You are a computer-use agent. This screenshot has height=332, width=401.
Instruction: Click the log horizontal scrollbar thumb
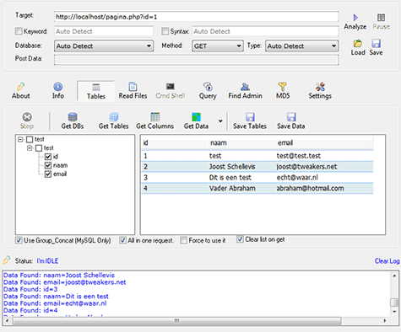(176, 321)
